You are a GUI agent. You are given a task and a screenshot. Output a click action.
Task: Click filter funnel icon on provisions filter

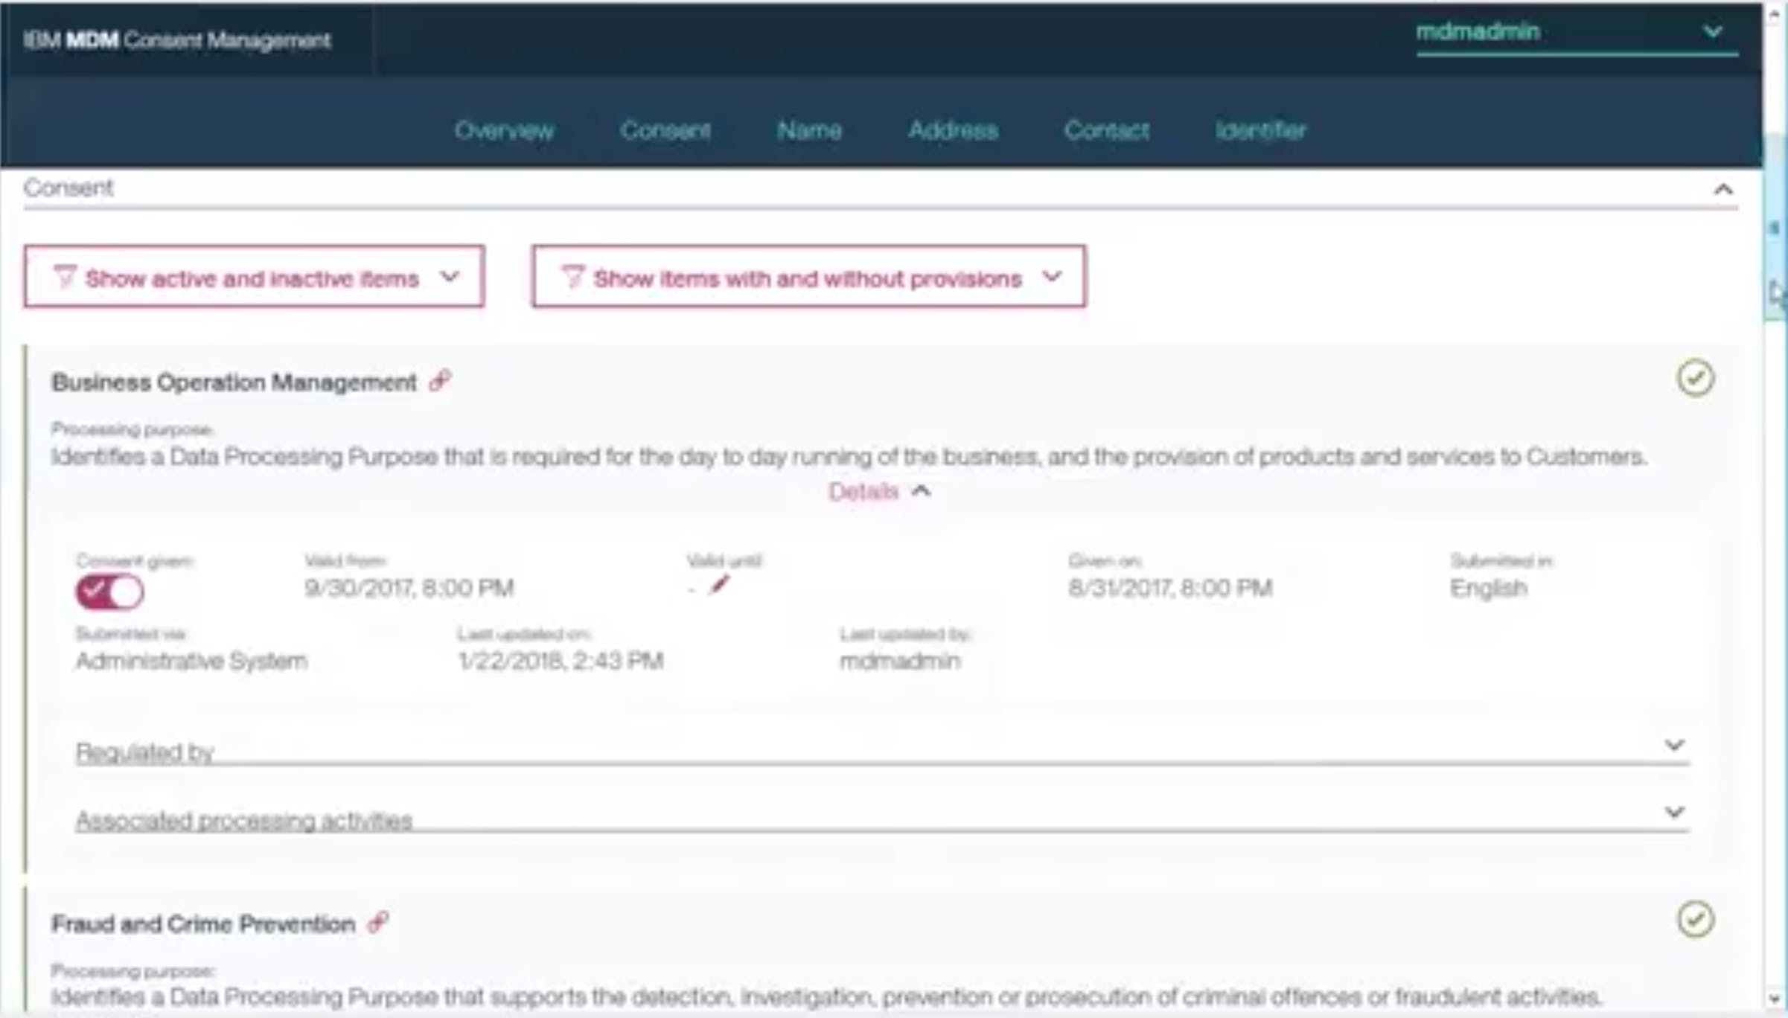[x=572, y=278]
